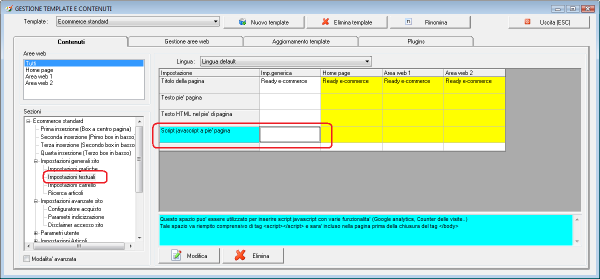The width and height of the screenshot is (600, 279).
Task: Select Quarta inserzione (Terzo box in basso)
Action: pos(85,153)
